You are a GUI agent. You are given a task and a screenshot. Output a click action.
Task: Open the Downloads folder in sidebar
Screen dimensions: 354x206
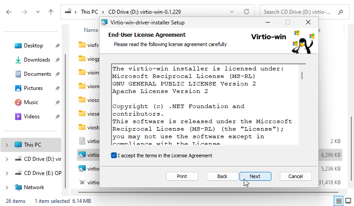click(x=36, y=60)
